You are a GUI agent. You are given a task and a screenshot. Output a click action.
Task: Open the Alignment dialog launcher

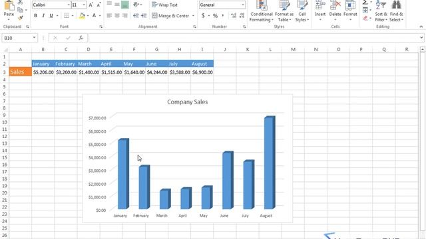pos(194,27)
